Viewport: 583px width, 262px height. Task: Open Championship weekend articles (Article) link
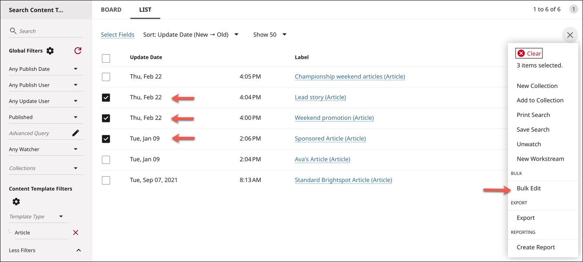coord(350,76)
